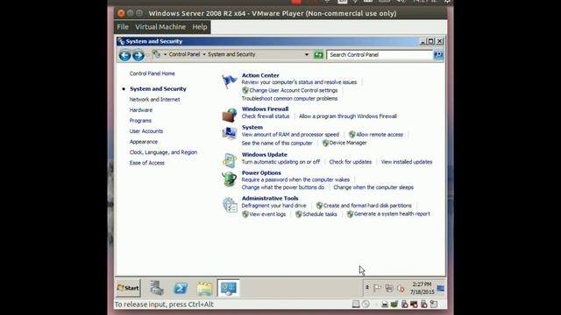
Task: Click the Show desktop button beside clock
Action: (441, 288)
